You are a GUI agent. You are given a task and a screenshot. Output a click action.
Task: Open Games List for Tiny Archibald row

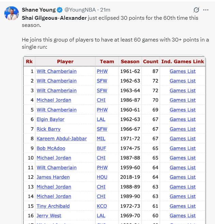pos(183,206)
